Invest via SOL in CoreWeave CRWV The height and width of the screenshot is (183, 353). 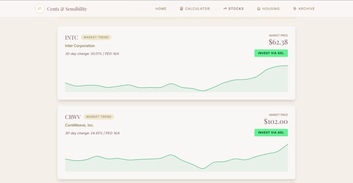pos(271,133)
